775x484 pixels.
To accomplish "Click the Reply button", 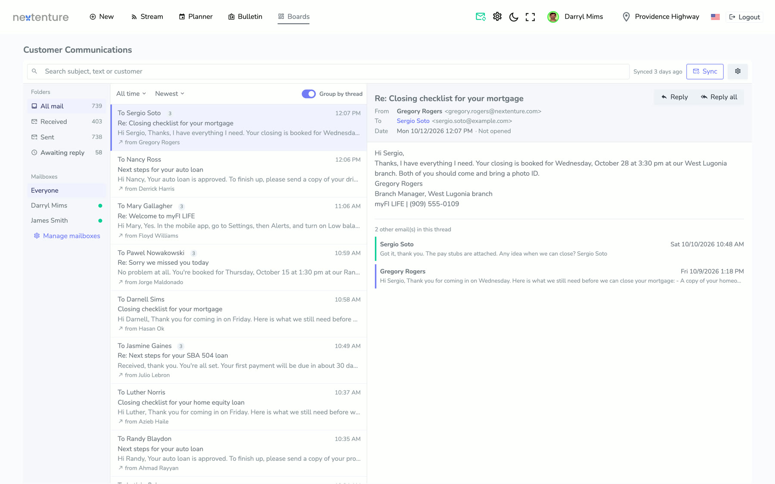I will 675,97.
